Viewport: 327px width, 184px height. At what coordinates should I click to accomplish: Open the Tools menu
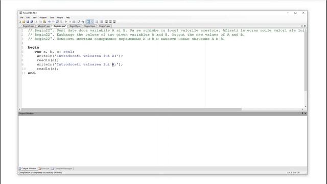coord(52,17)
